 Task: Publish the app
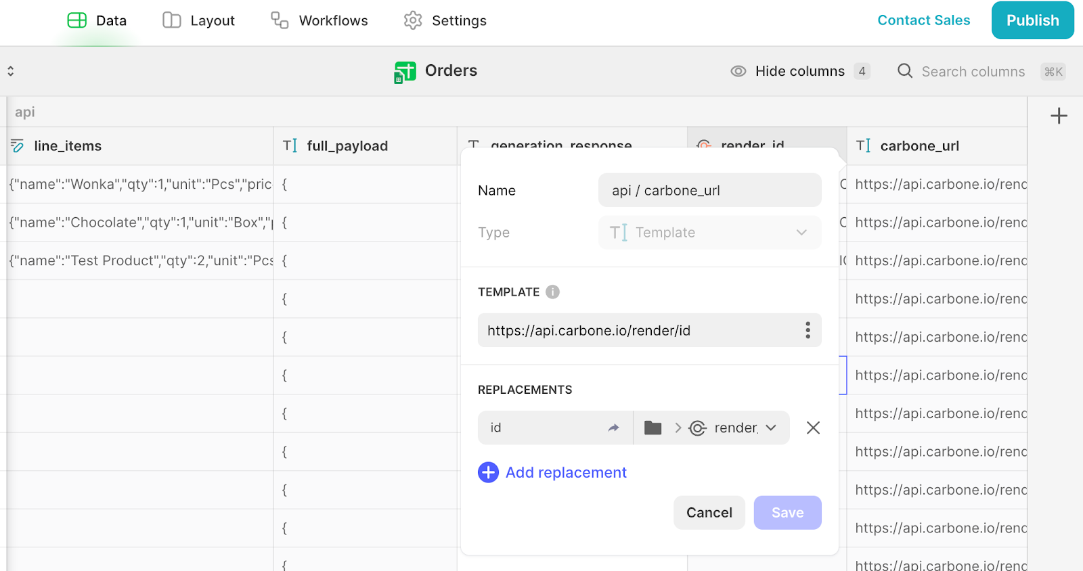pyautogui.click(x=1032, y=20)
